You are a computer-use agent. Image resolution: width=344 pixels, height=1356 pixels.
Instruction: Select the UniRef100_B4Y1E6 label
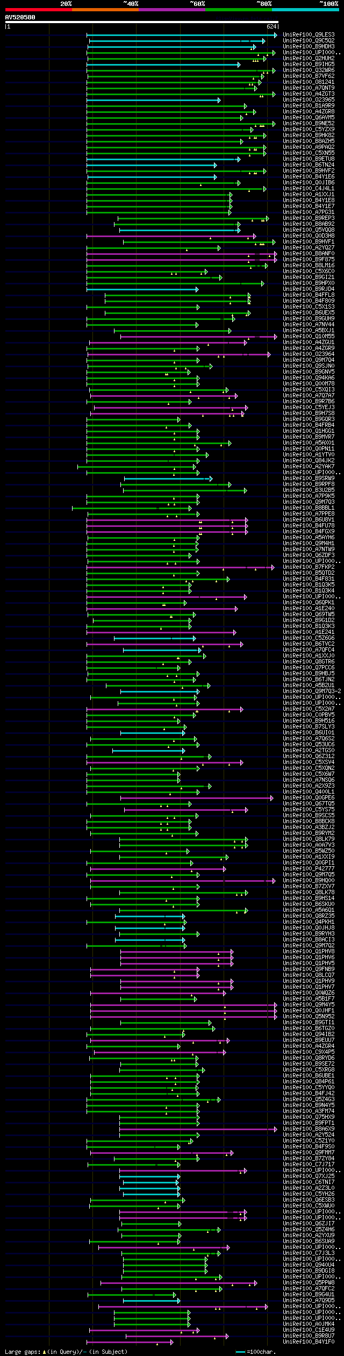(x=309, y=177)
